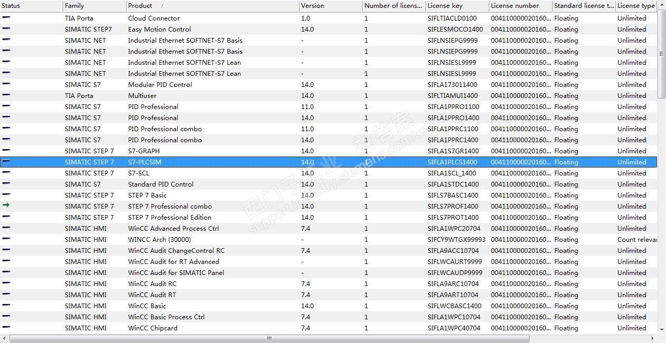The image size is (666, 343).
Task: Click status icon of WinCC Audit RC row
Action: pos(6,283)
